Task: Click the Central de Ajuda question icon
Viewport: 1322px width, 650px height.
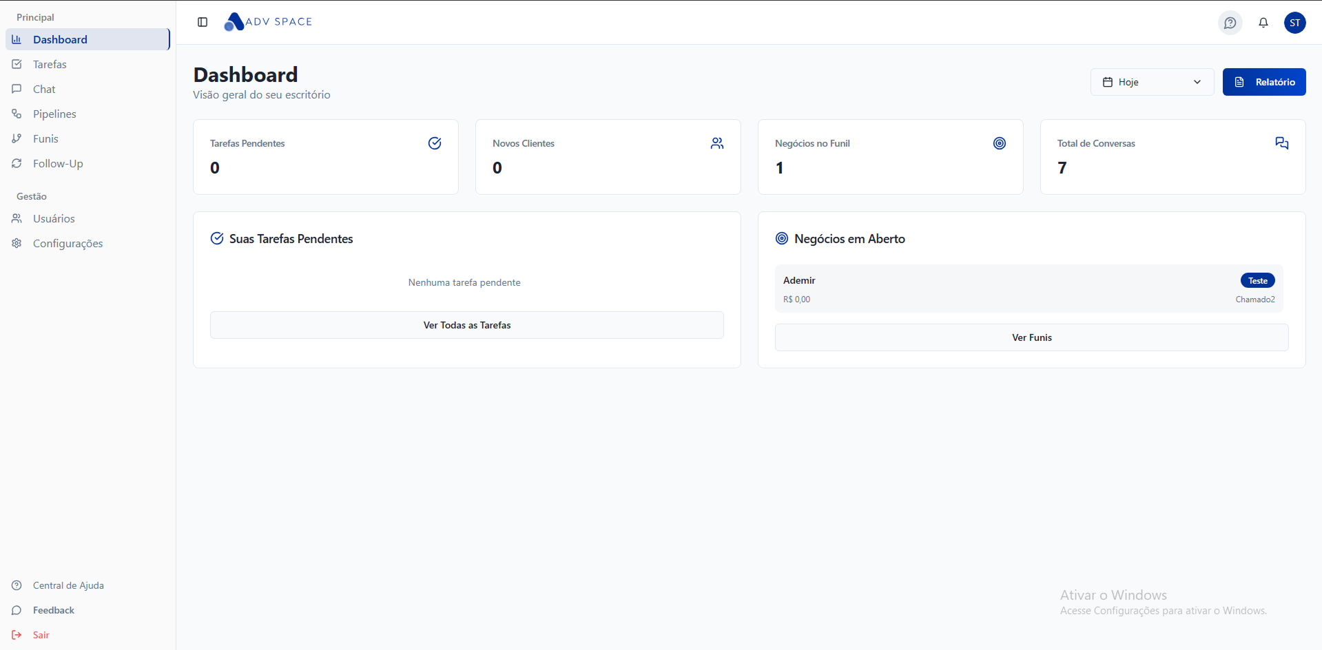Action: click(x=17, y=585)
